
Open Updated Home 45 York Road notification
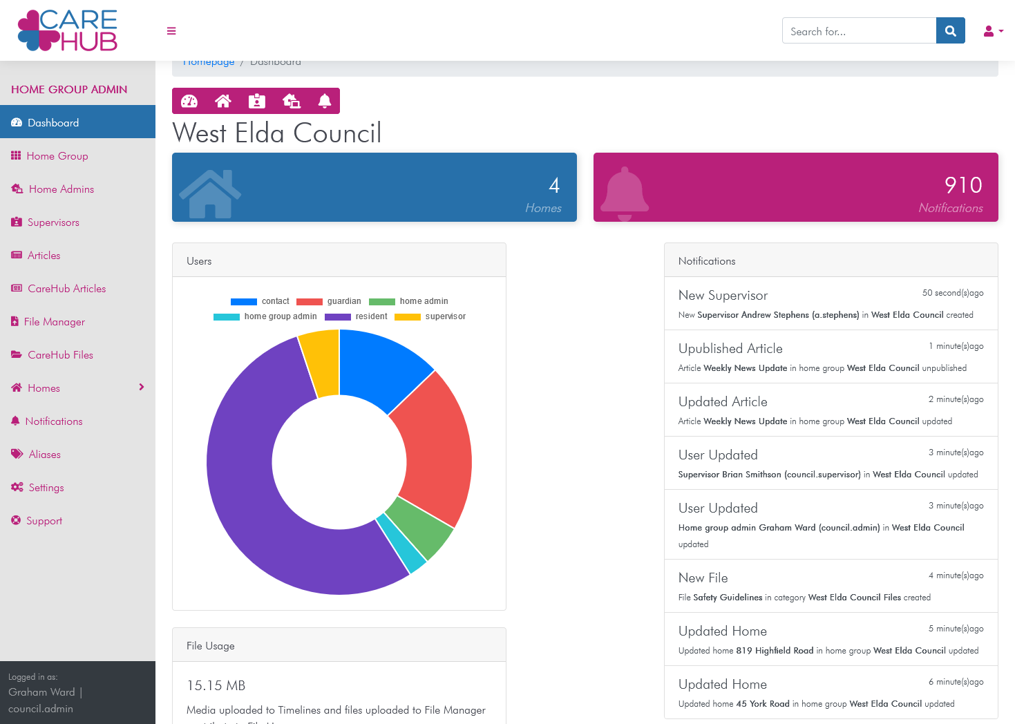(831, 692)
